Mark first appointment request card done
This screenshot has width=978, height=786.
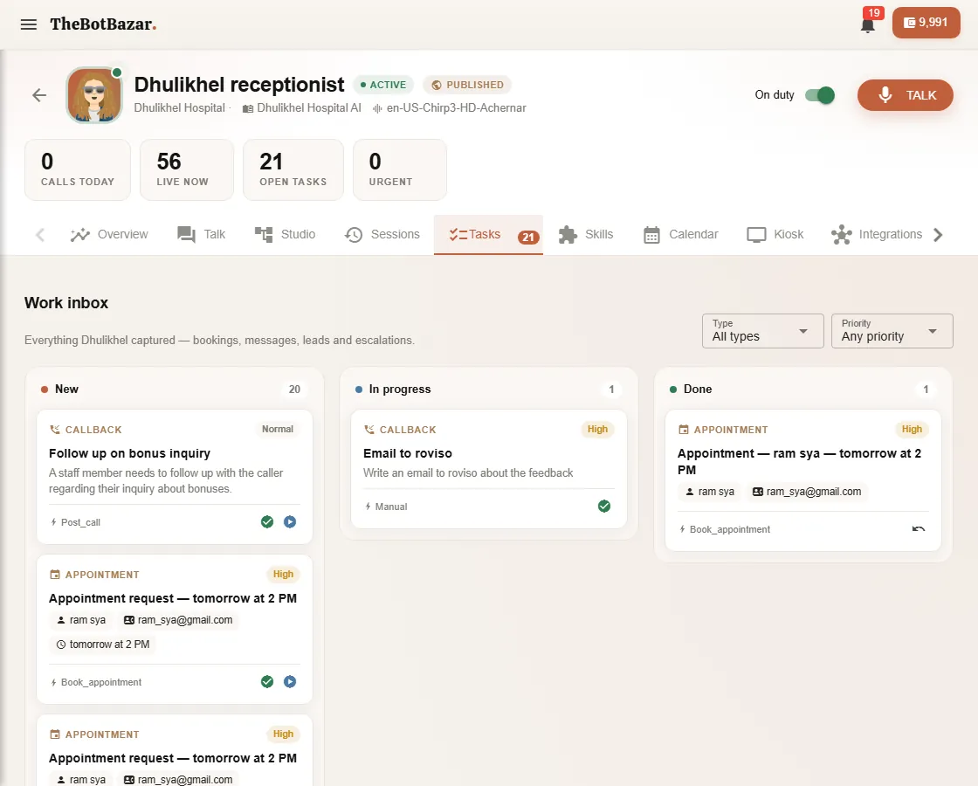pos(267,682)
